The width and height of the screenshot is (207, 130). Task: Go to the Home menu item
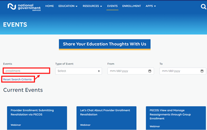[x=49, y=6]
